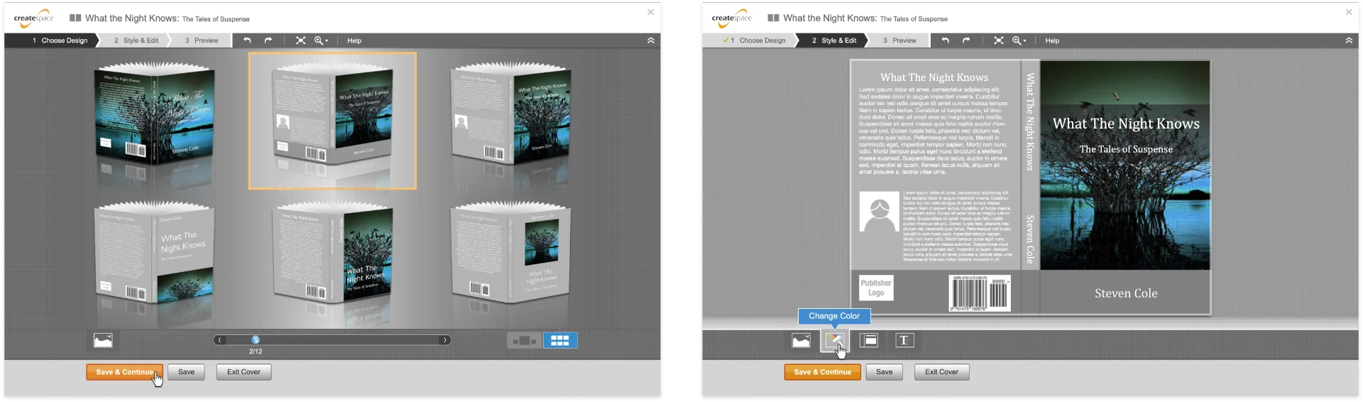Click the right arrow on the design slider
1363x402 pixels.
[445, 340]
